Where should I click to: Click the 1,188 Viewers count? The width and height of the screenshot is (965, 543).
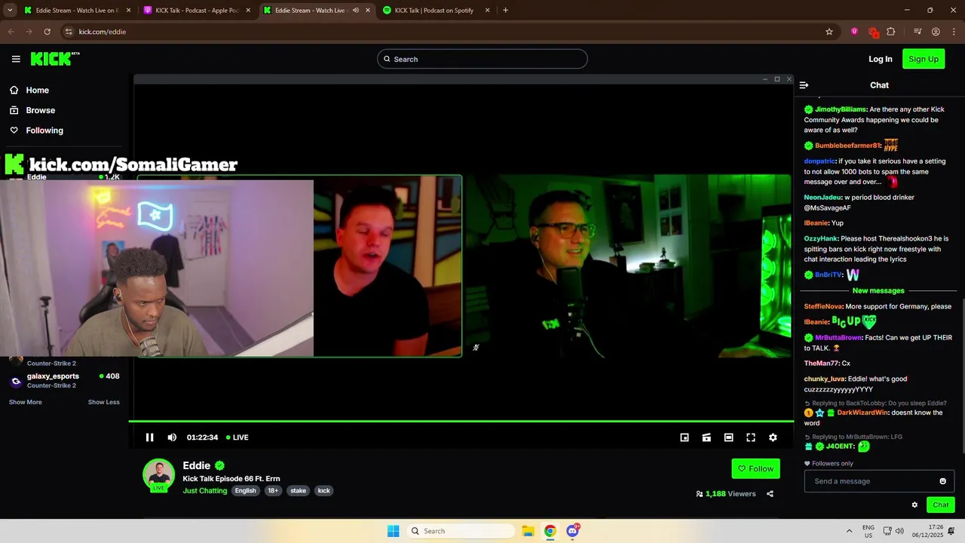(725, 494)
